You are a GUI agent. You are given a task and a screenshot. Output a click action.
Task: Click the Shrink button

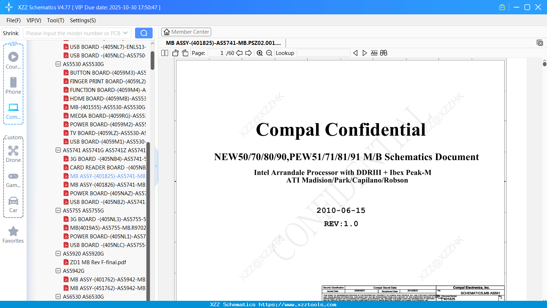[x=11, y=33]
